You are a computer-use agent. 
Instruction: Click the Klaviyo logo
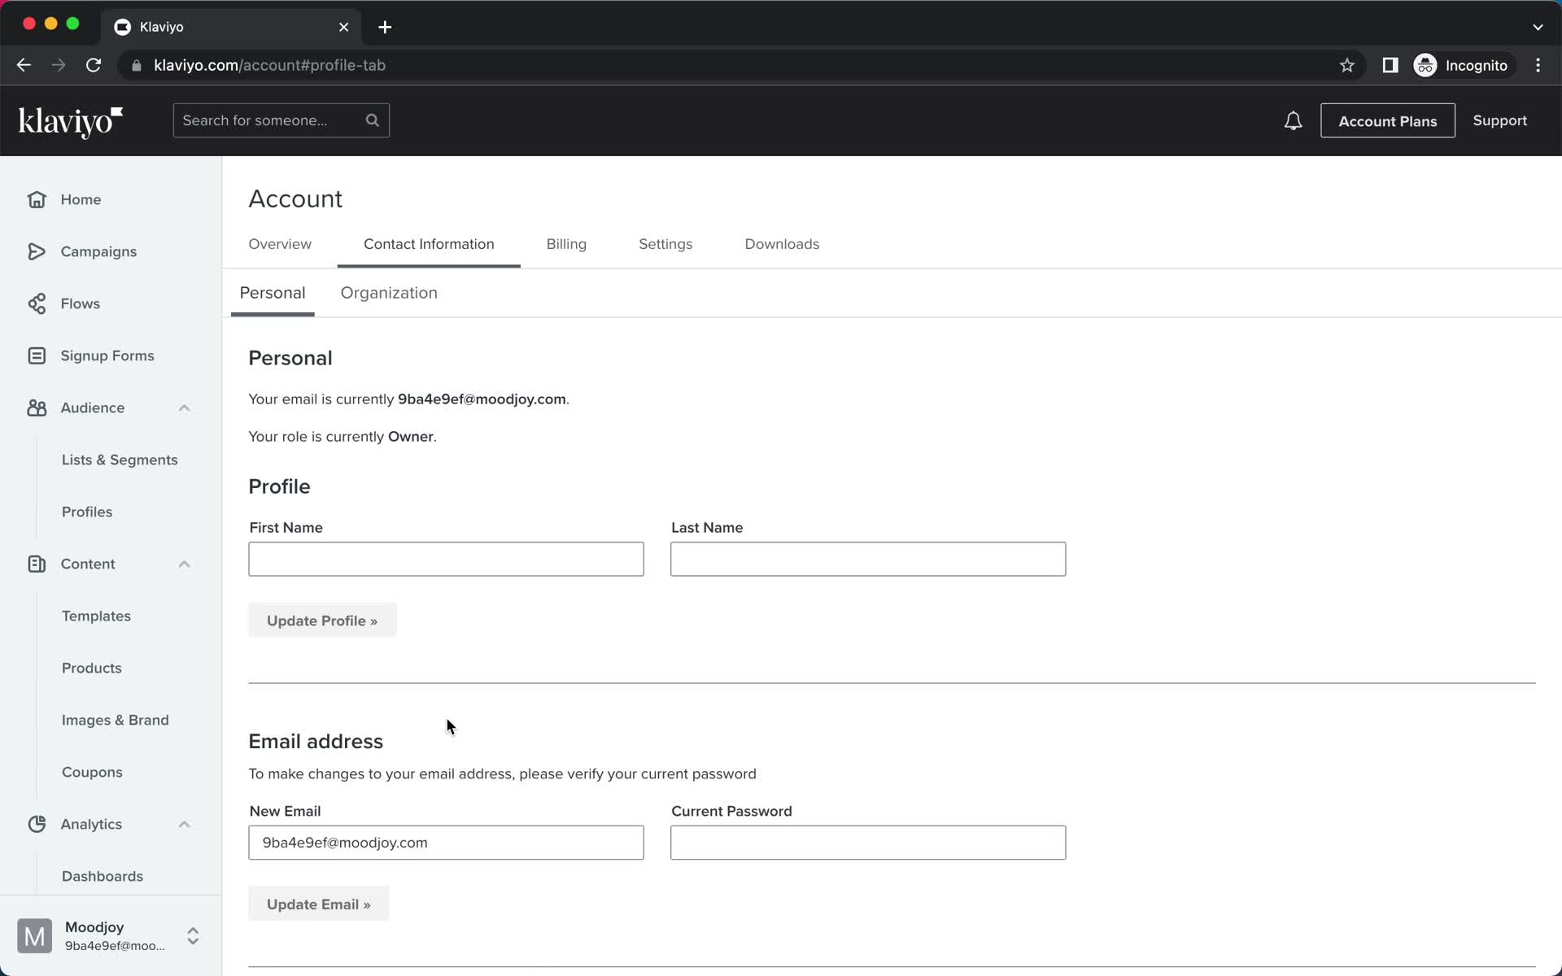pyautogui.click(x=71, y=122)
